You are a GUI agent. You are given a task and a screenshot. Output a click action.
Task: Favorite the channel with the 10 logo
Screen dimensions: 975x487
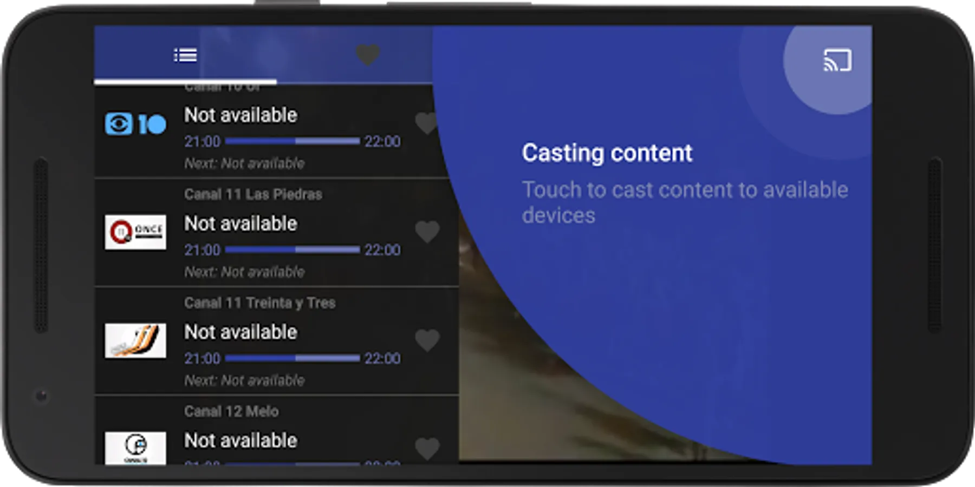tap(426, 123)
